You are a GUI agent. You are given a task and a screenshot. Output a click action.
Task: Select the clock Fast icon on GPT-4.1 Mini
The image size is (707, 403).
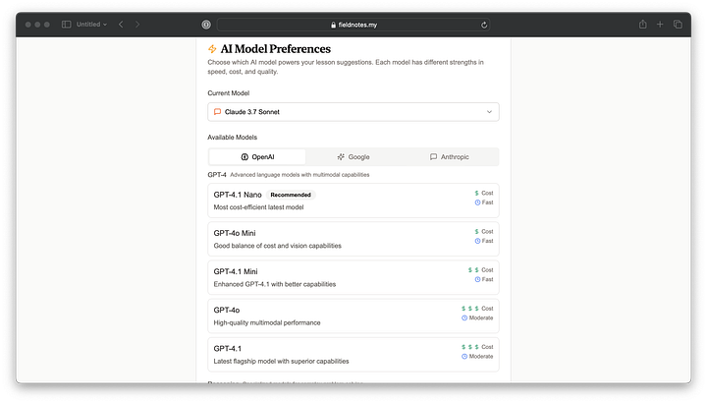477,279
